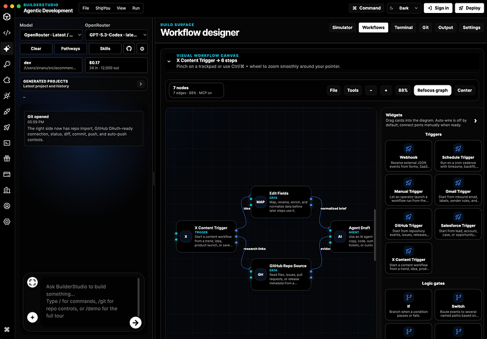
Task: Switch to the Settings tab
Action: (x=471, y=27)
